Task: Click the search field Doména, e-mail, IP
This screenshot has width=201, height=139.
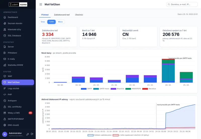Action: (182, 4)
